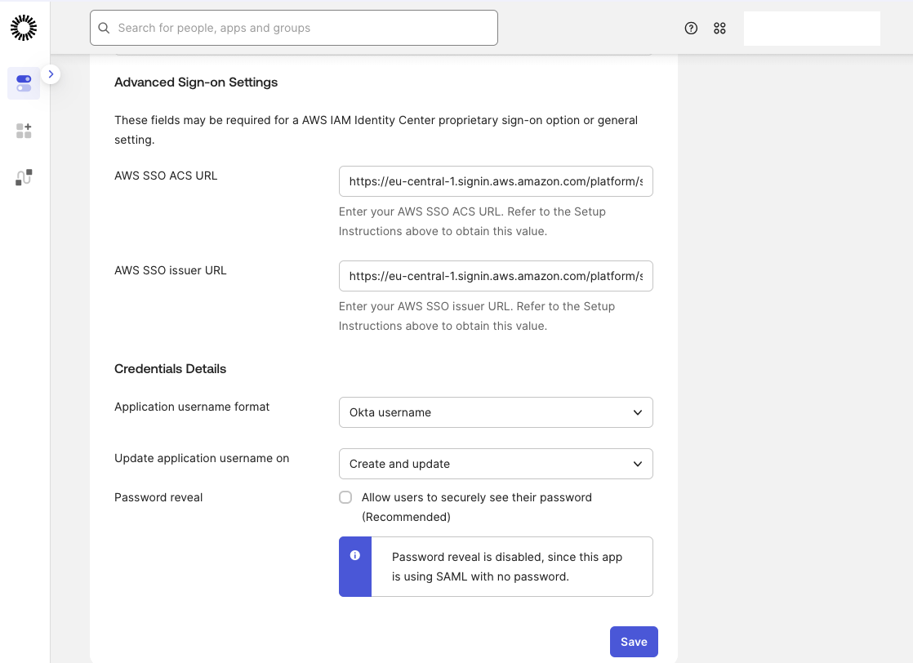
Task: Open the Update application username on dropdown
Action: pyautogui.click(x=496, y=464)
